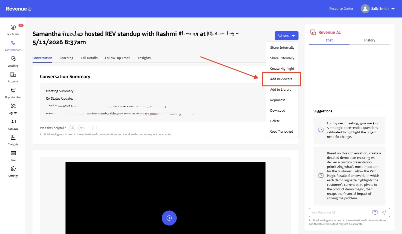
Task: Select the detailed demo plan suggestion
Action: point(349,176)
